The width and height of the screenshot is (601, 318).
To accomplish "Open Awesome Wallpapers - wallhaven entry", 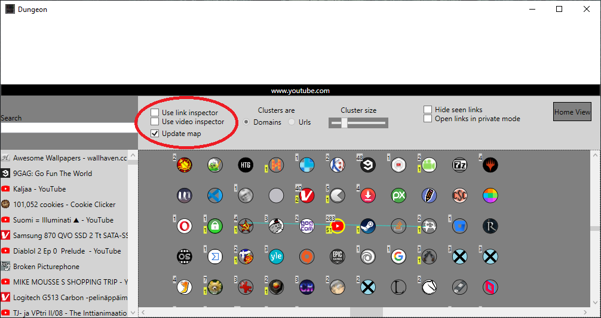I will coord(65,158).
